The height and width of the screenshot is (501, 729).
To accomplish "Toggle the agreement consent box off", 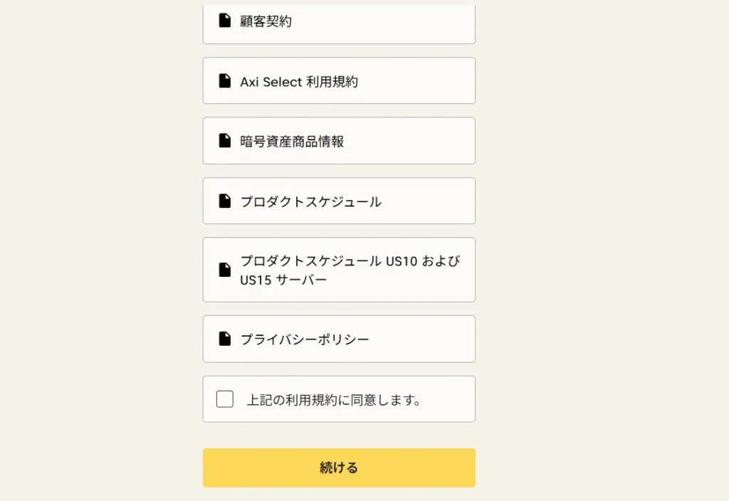I will [x=225, y=399].
